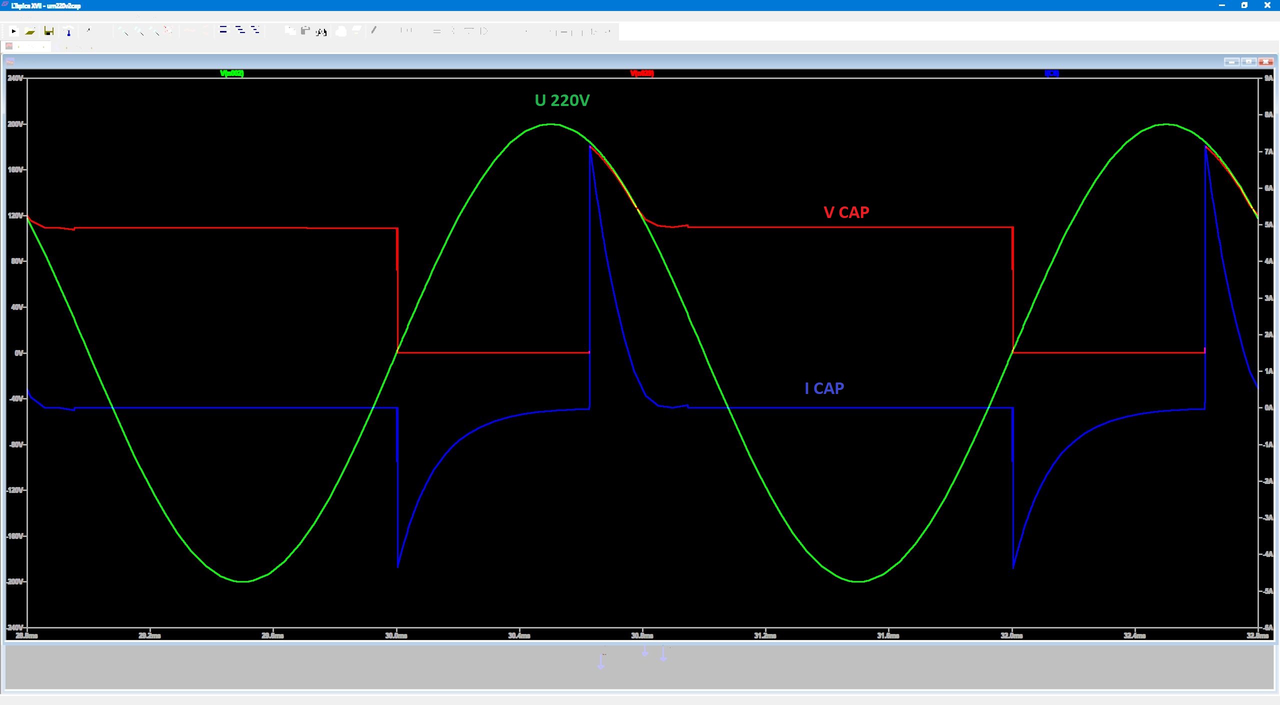Tile the windows vertically
The image size is (1280, 705).
click(240, 30)
